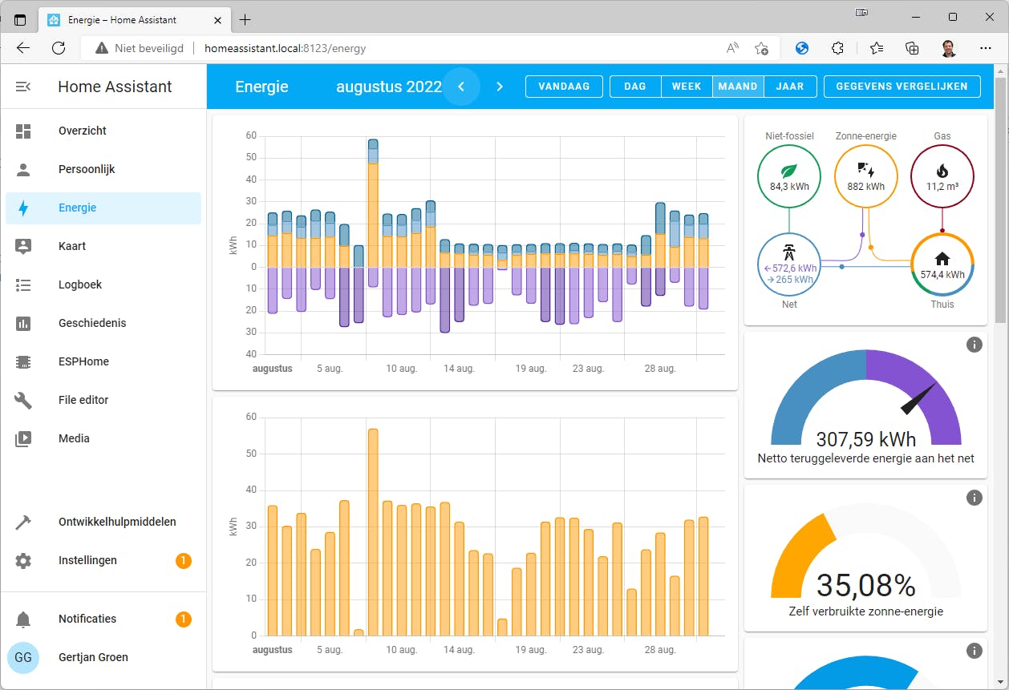Open Notificaties bell icon
The image size is (1009, 690).
(x=23, y=619)
